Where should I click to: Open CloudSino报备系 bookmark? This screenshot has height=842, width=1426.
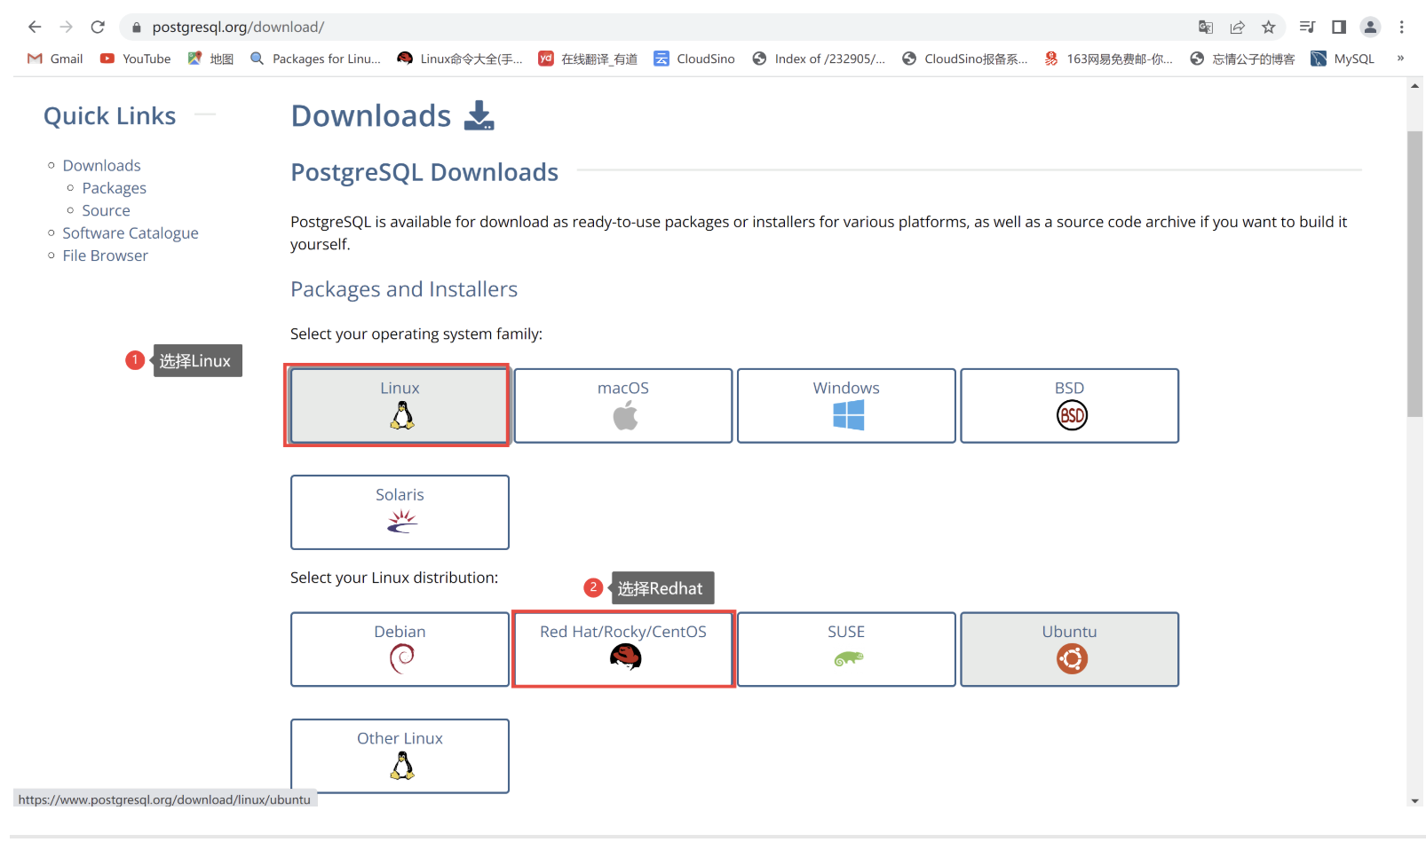pyautogui.click(x=964, y=59)
